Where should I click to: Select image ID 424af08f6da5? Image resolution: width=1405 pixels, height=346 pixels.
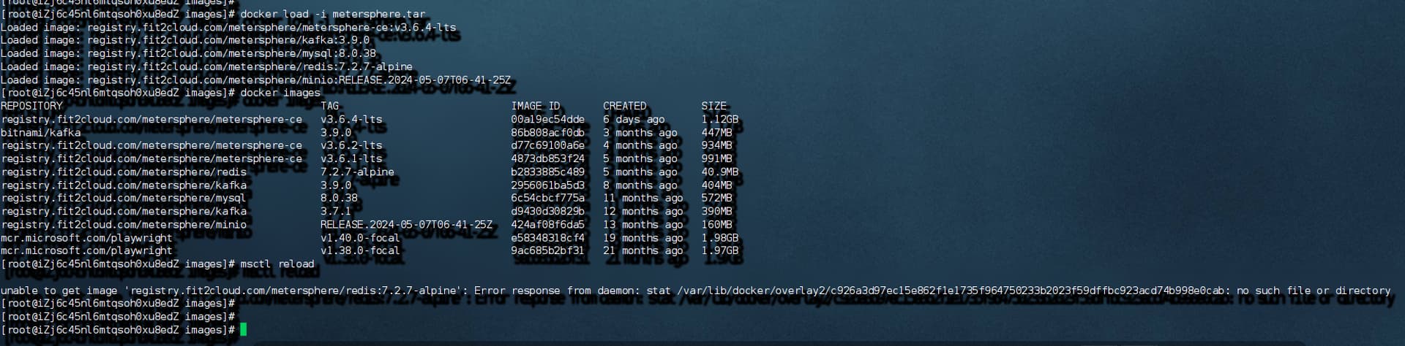tap(548, 224)
